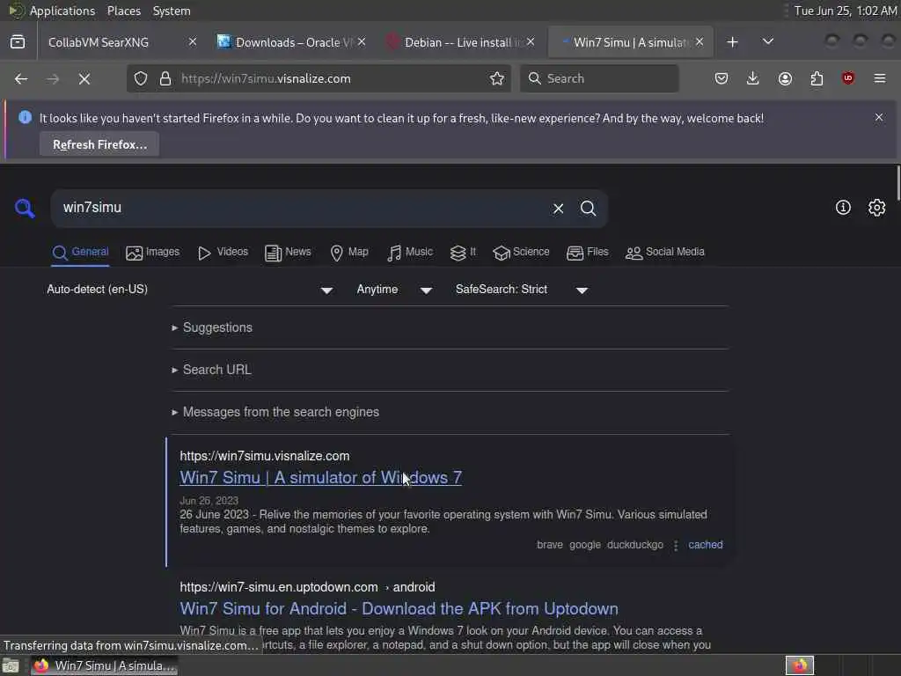Switch to Music search category
Screen dimensions: 901x676
(x=410, y=253)
